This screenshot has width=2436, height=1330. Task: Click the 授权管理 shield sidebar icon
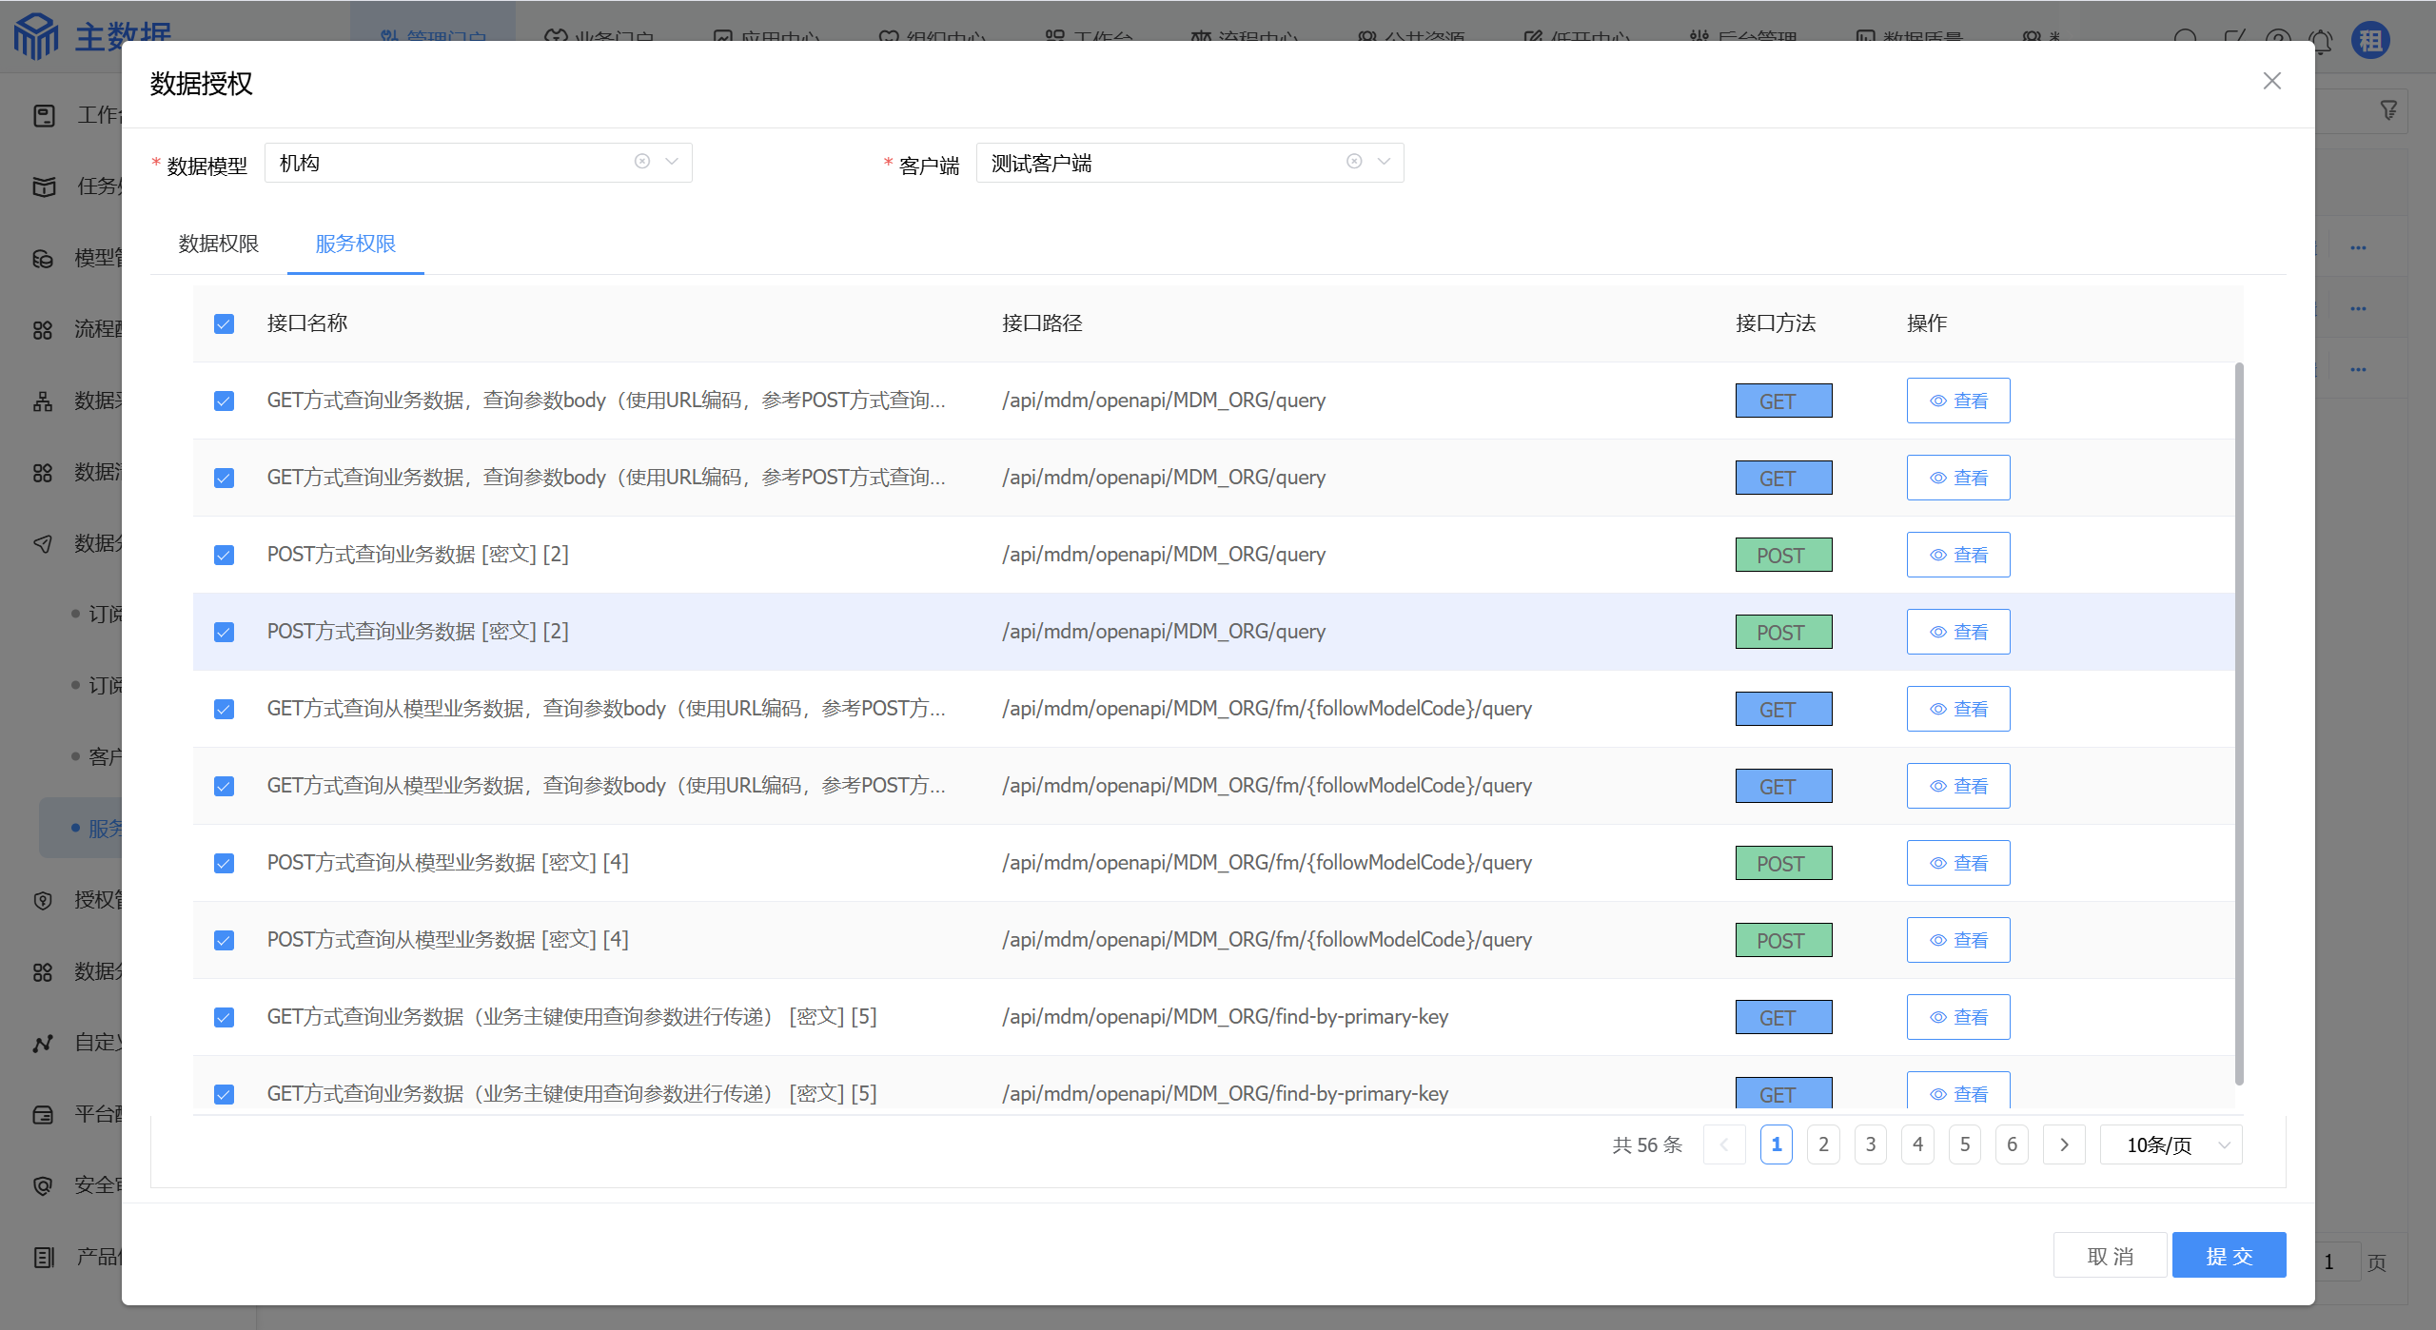(43, 900)
